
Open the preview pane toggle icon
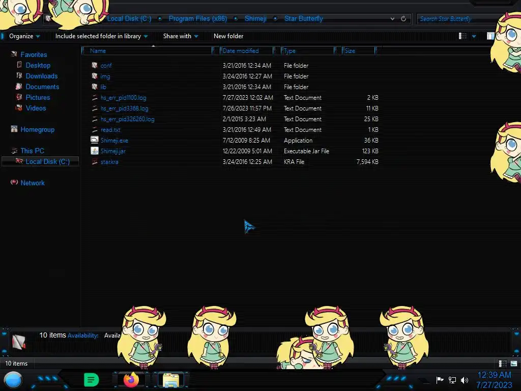(x=490, y=36)
